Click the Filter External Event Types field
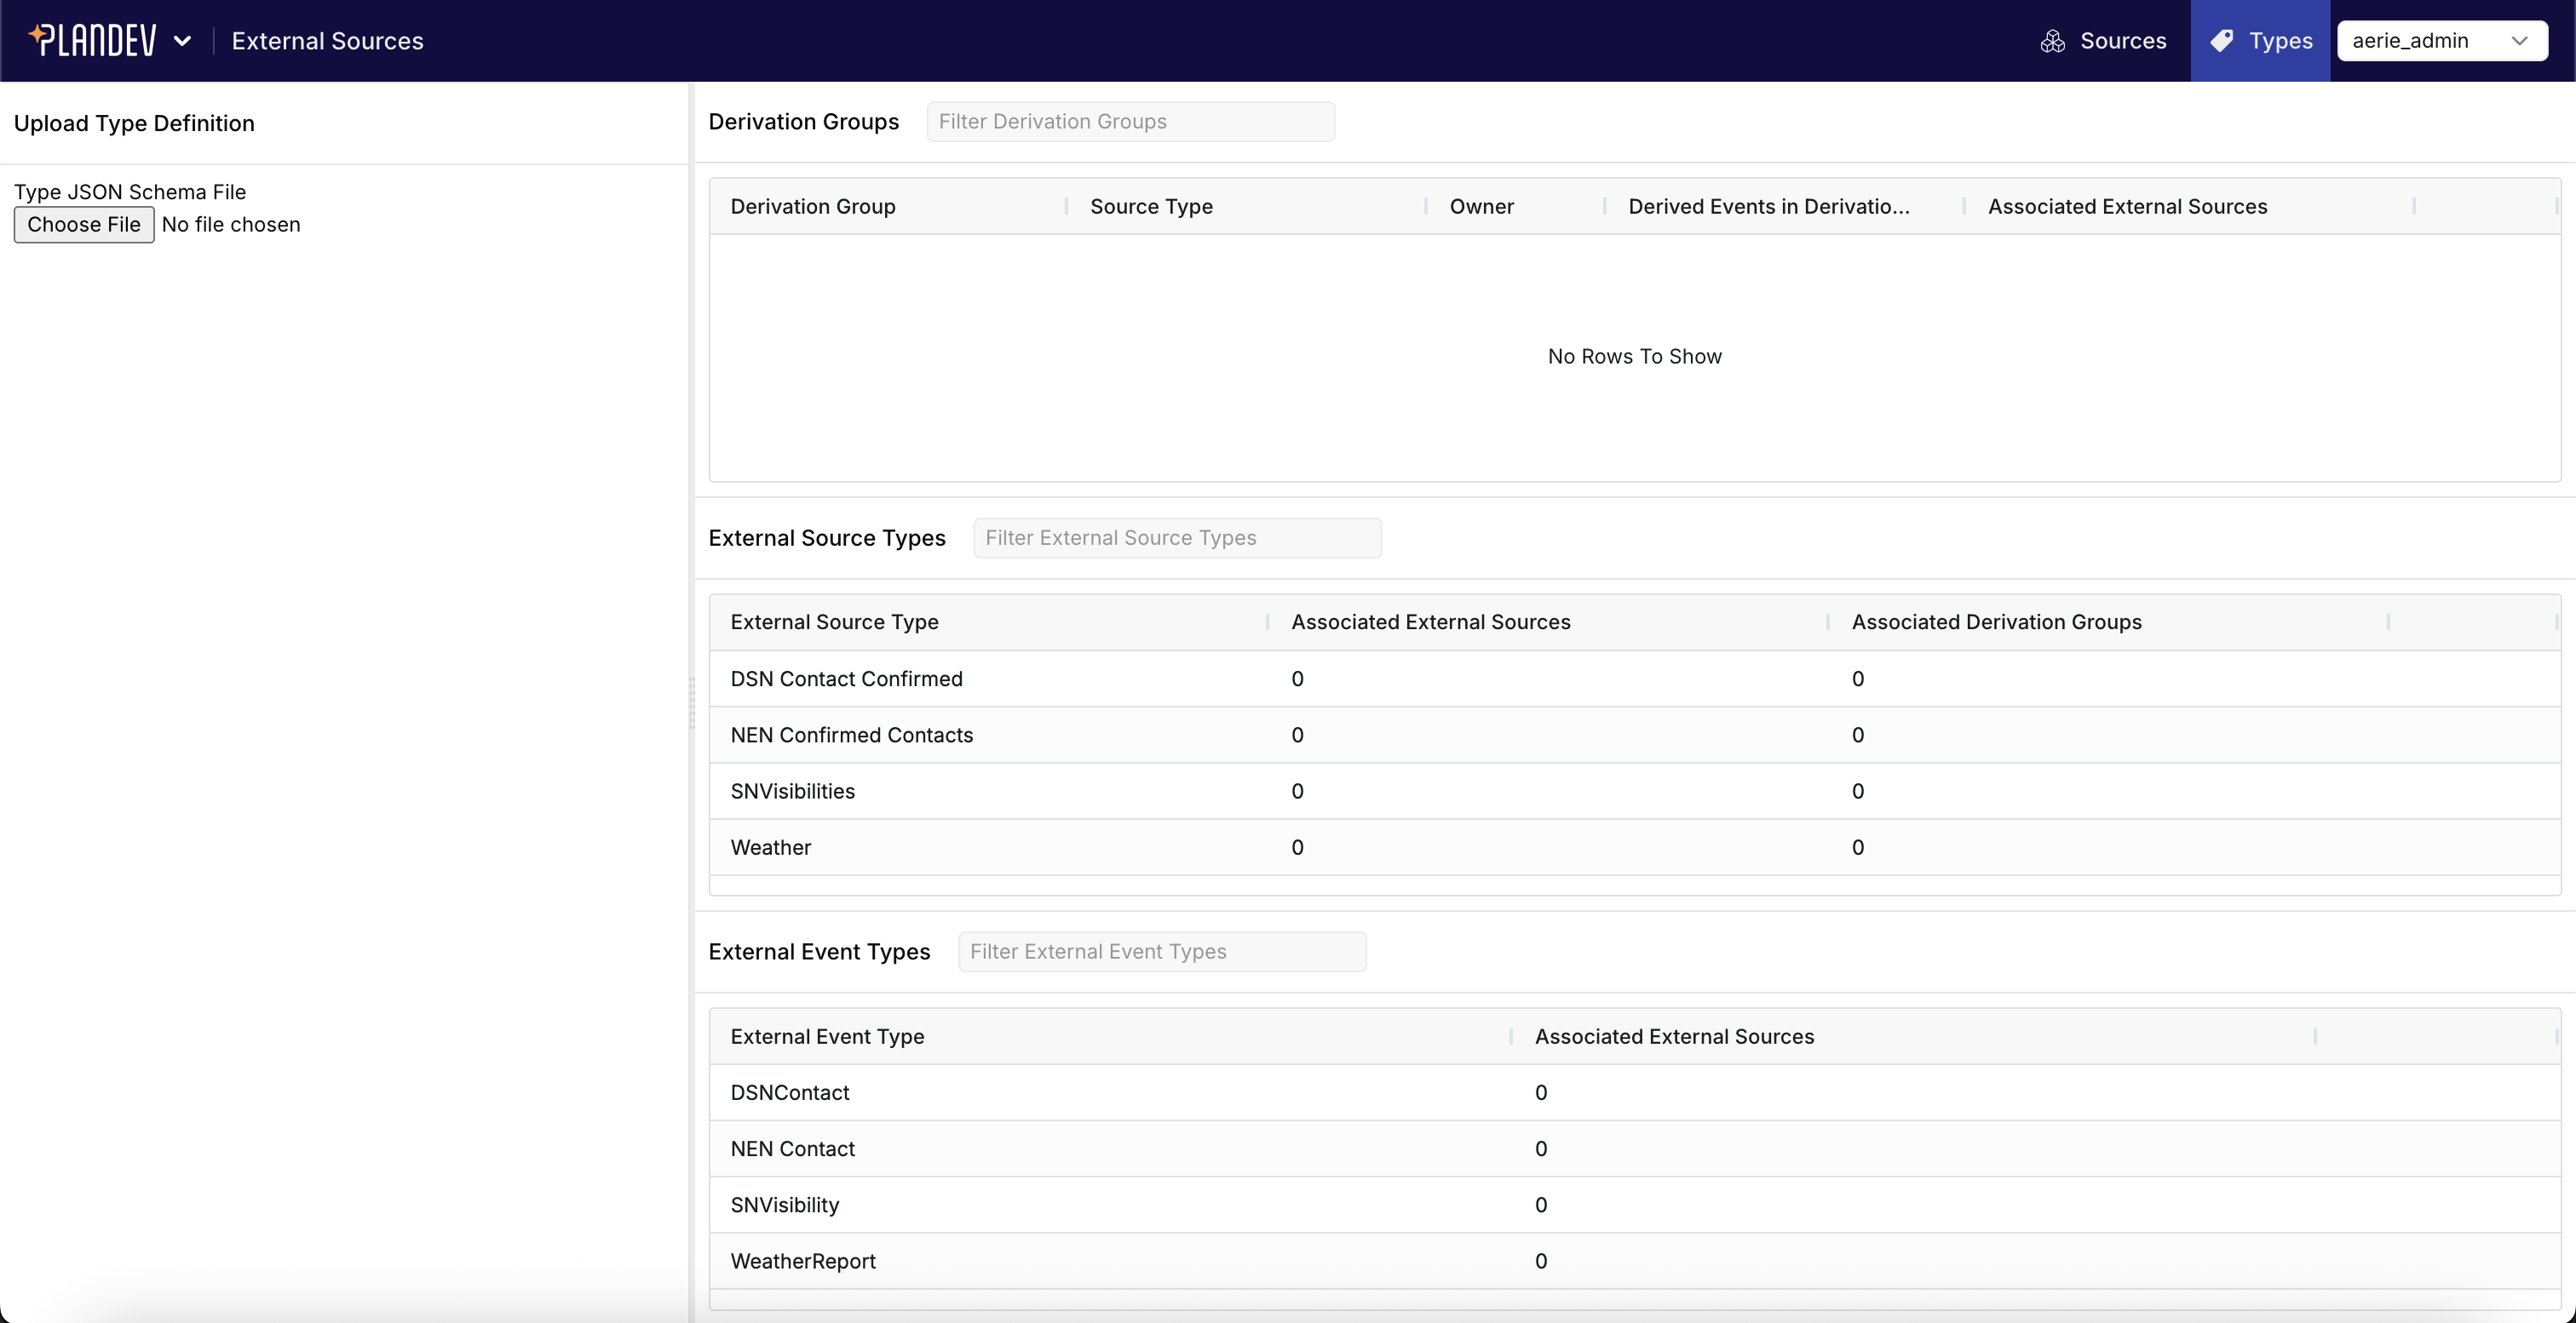 pos(1161,951)
